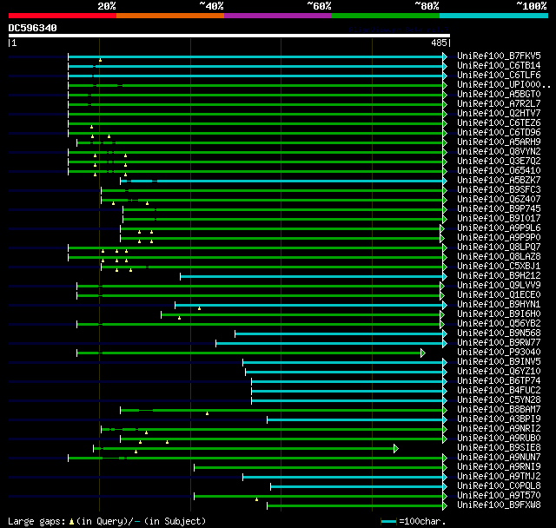Click the purple ~60% identity legend segment

[278, 16]
